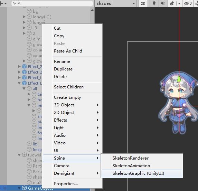Collapse the tuowei tree node
This screenshot has width=198, height=191.
click(19, 155)
